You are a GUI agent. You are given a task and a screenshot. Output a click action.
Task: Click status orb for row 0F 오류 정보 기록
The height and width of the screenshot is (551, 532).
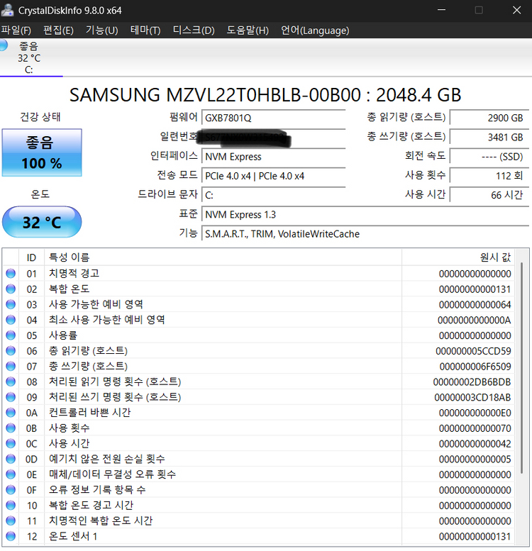[x=11, y=490]
